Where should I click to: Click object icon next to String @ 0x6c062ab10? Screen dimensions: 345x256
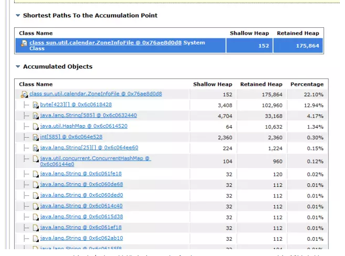36,239
